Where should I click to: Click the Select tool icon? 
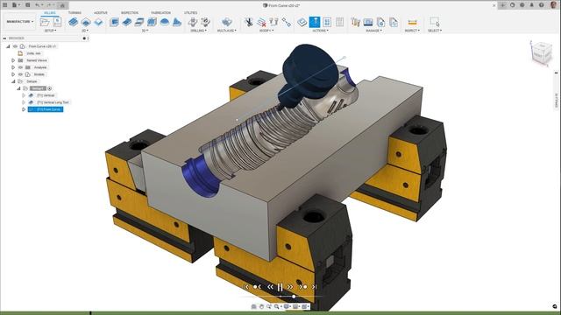tap(435, 22)
